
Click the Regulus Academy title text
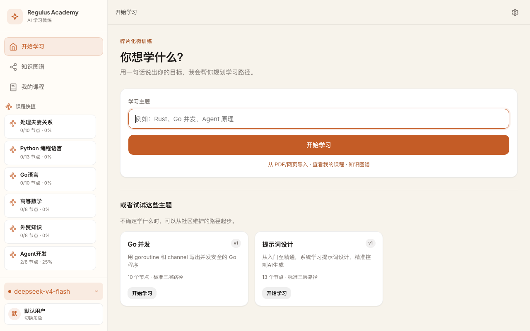53,12
